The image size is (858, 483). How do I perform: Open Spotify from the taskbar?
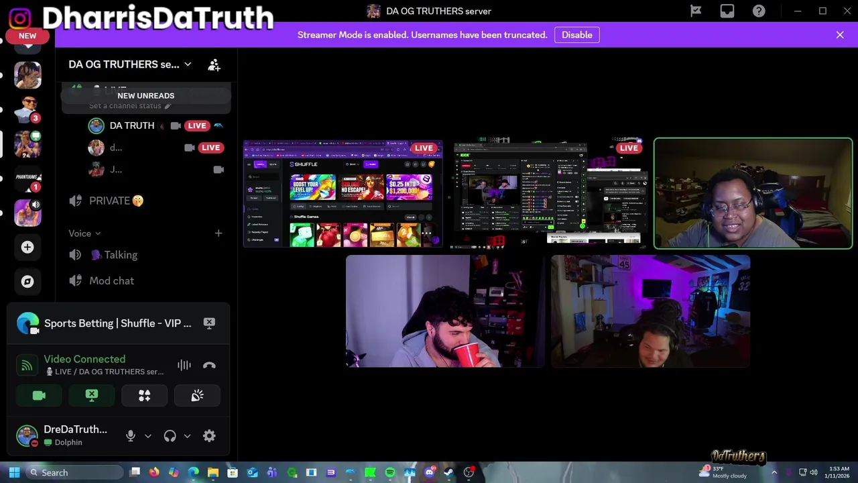pyautogui.click(x=390, y=472)
